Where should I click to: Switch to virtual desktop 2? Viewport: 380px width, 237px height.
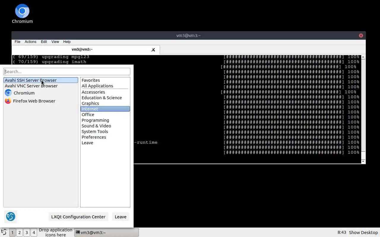pos(20,233)
